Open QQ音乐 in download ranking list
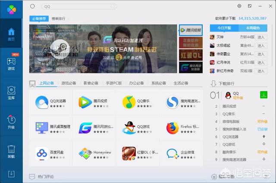This screenshot has width=276, height=183. [229, 114]
